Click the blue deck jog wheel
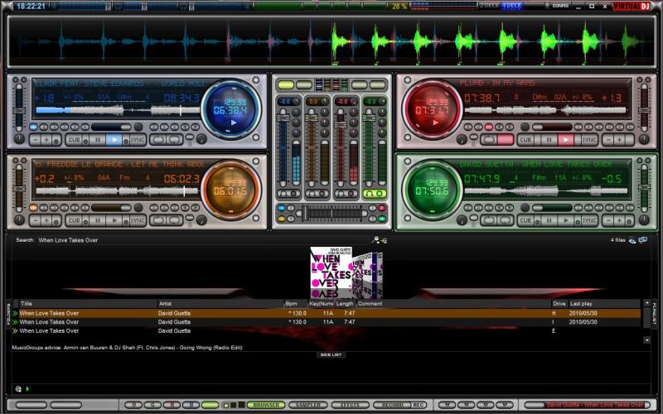This screenshot has height=414, width=663. pos(231,109)
